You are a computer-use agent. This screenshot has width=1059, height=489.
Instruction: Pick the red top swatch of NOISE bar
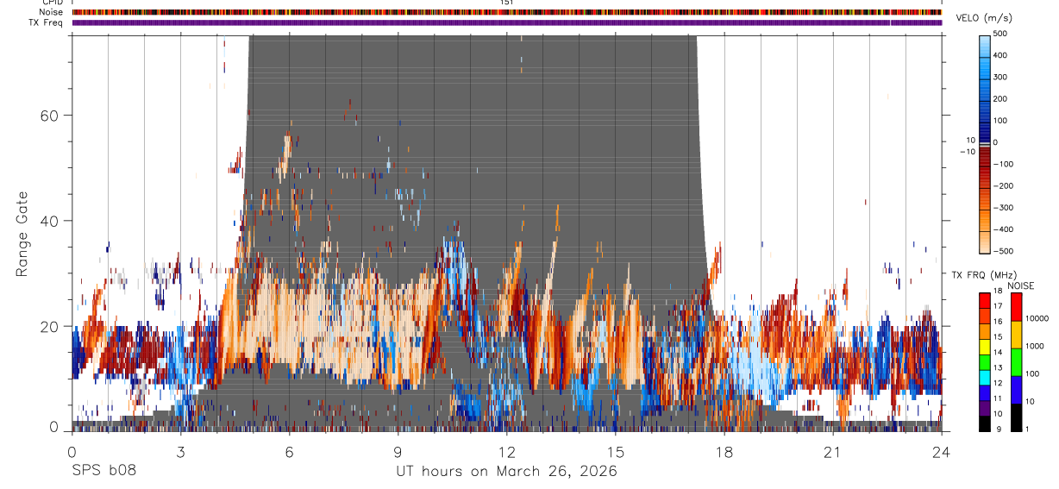pos(1016,307)
